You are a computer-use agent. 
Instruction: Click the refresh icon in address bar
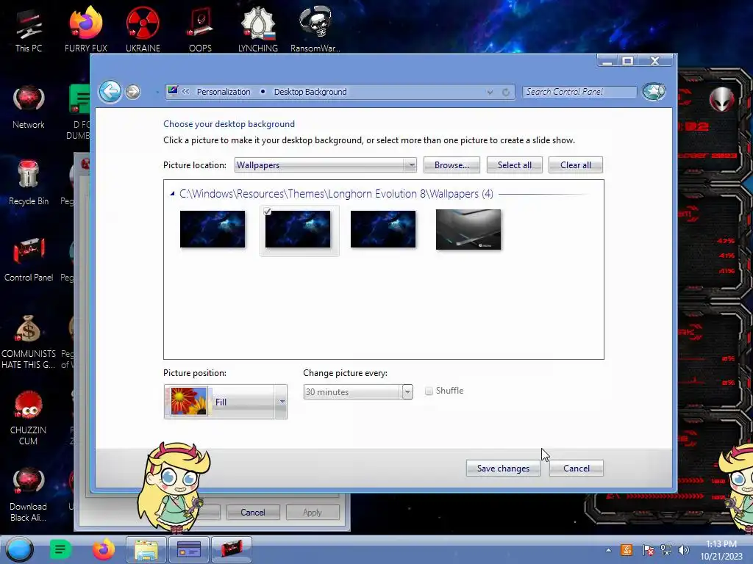(x=506, y=92)
